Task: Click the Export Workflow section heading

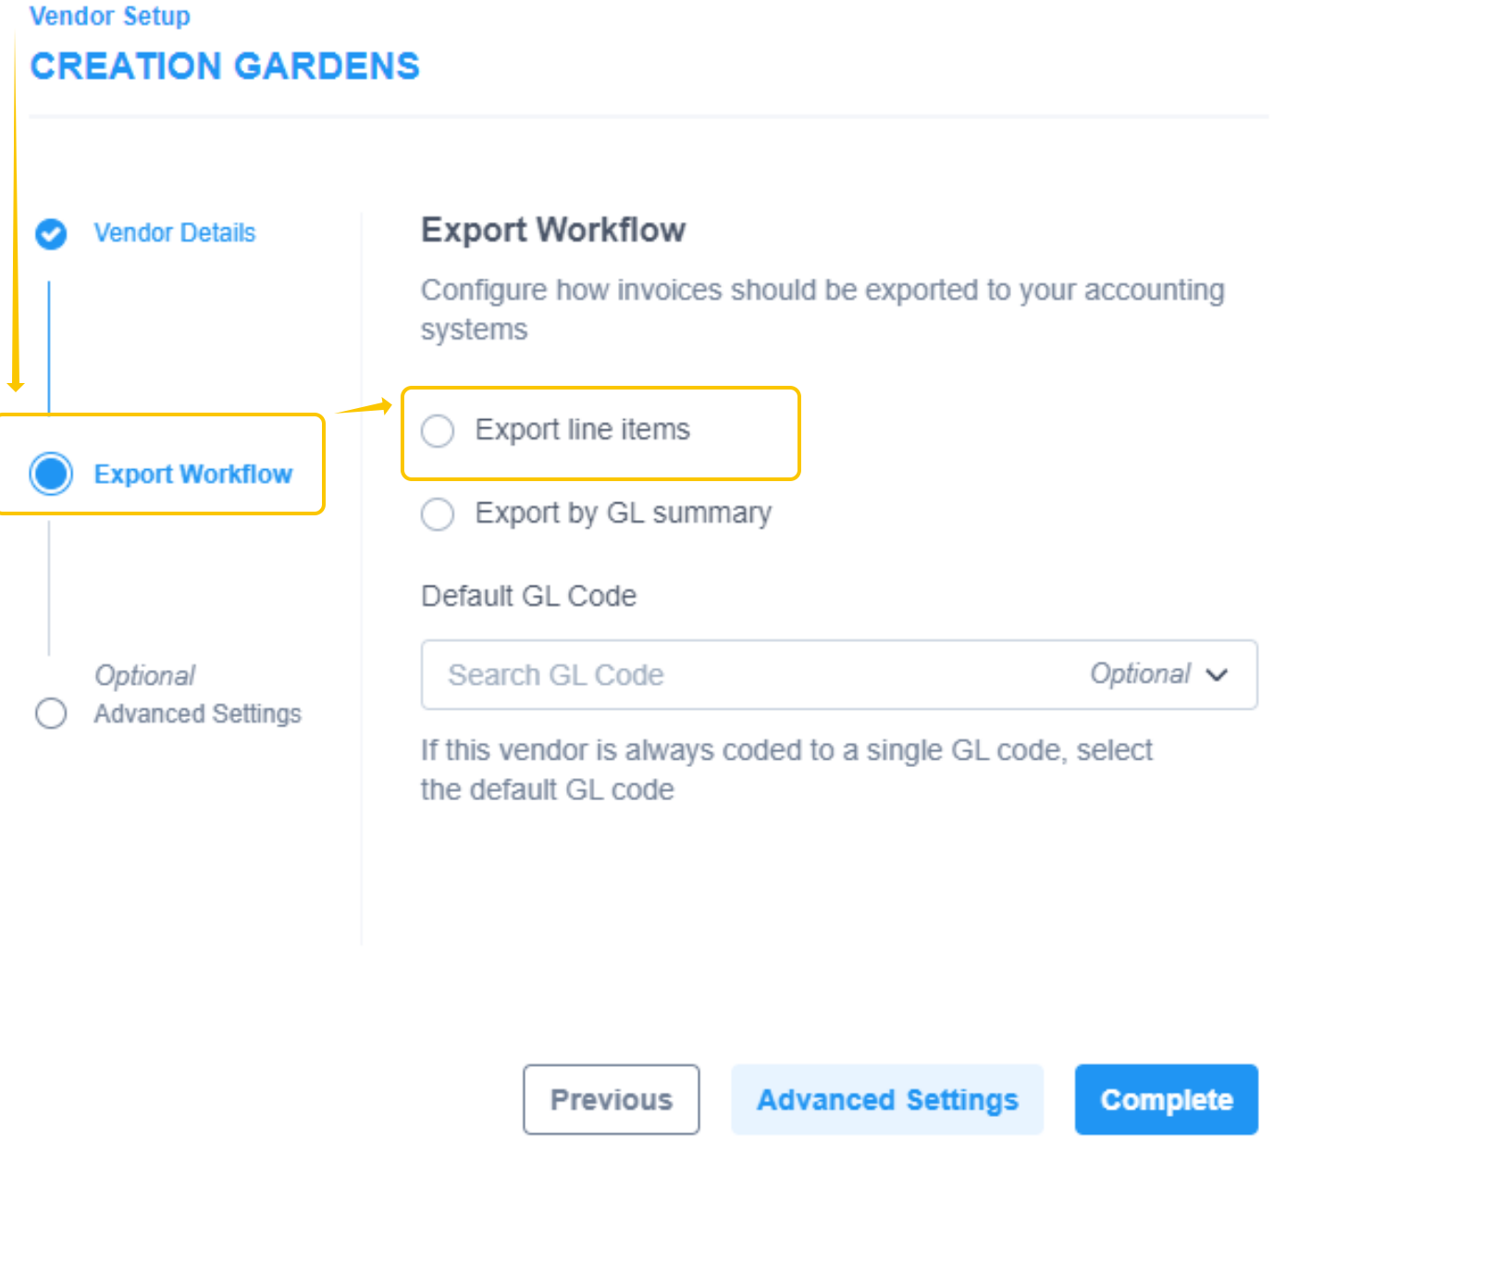Action: 552,229
